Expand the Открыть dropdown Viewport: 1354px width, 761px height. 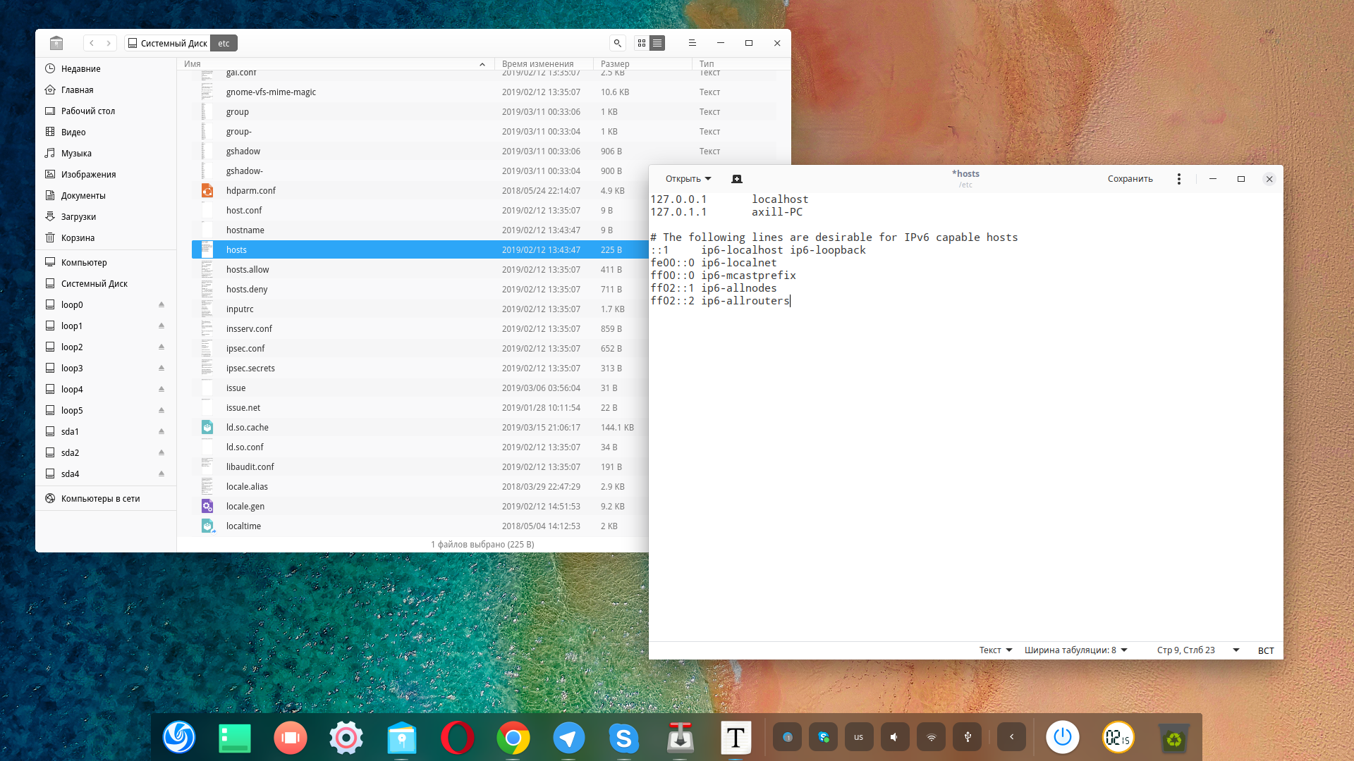point(688,179)
